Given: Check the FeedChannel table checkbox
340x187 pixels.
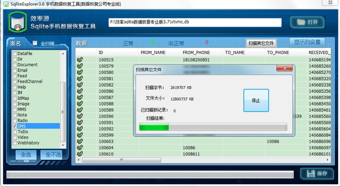Looking at the screenshot, I should 15,81.
